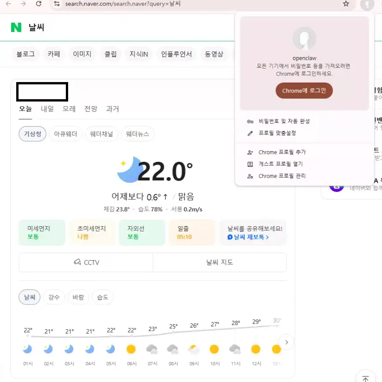This screenshot has height=382, width=382.
Task: Click the 09시 partly cloudy icon
Action: click(193, 349)
